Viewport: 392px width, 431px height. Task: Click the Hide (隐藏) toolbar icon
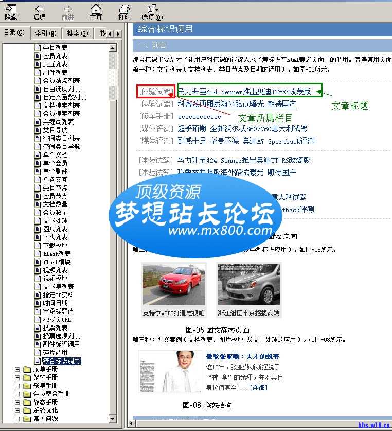coord(11,12)
